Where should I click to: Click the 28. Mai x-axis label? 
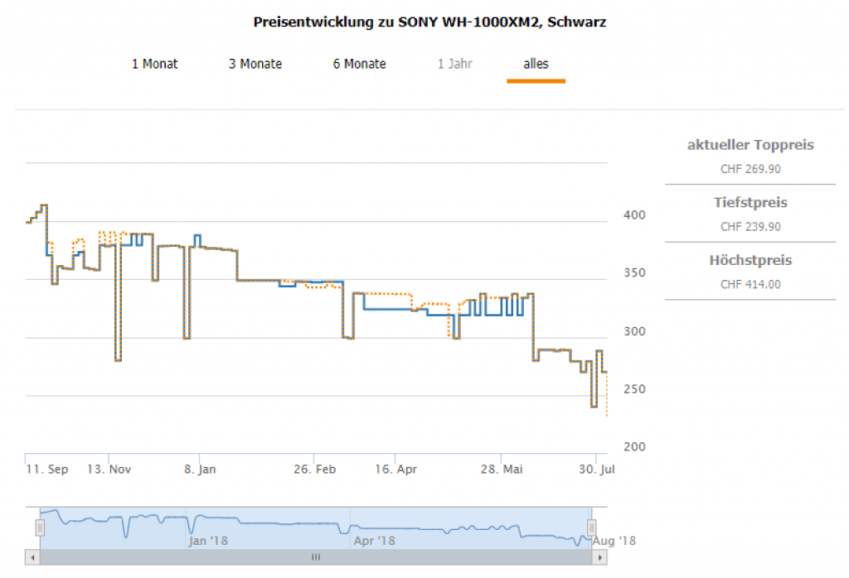click(502, 470)
